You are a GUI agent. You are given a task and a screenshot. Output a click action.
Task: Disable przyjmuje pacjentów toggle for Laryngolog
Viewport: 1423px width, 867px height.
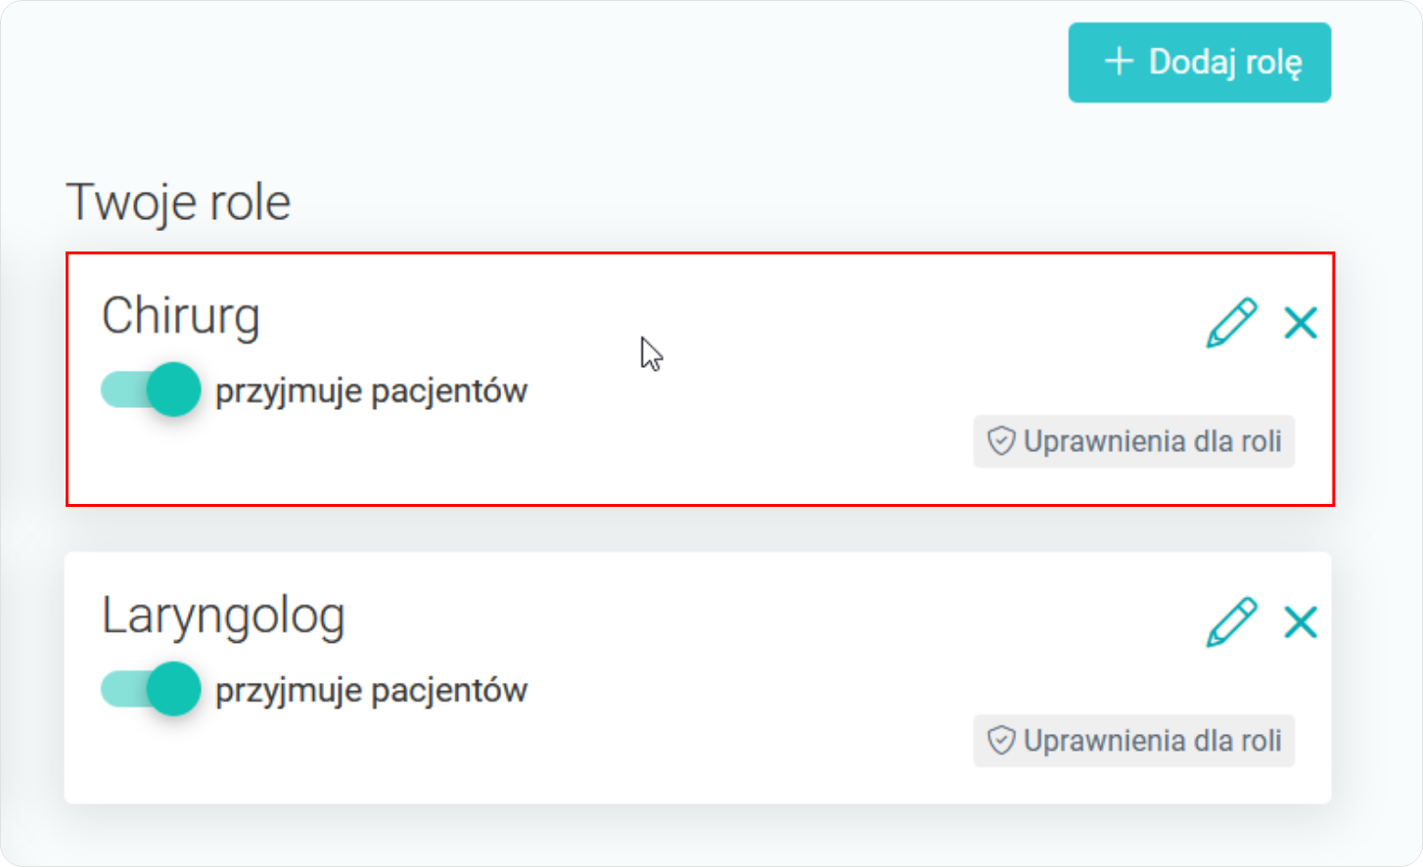point(151,689)
